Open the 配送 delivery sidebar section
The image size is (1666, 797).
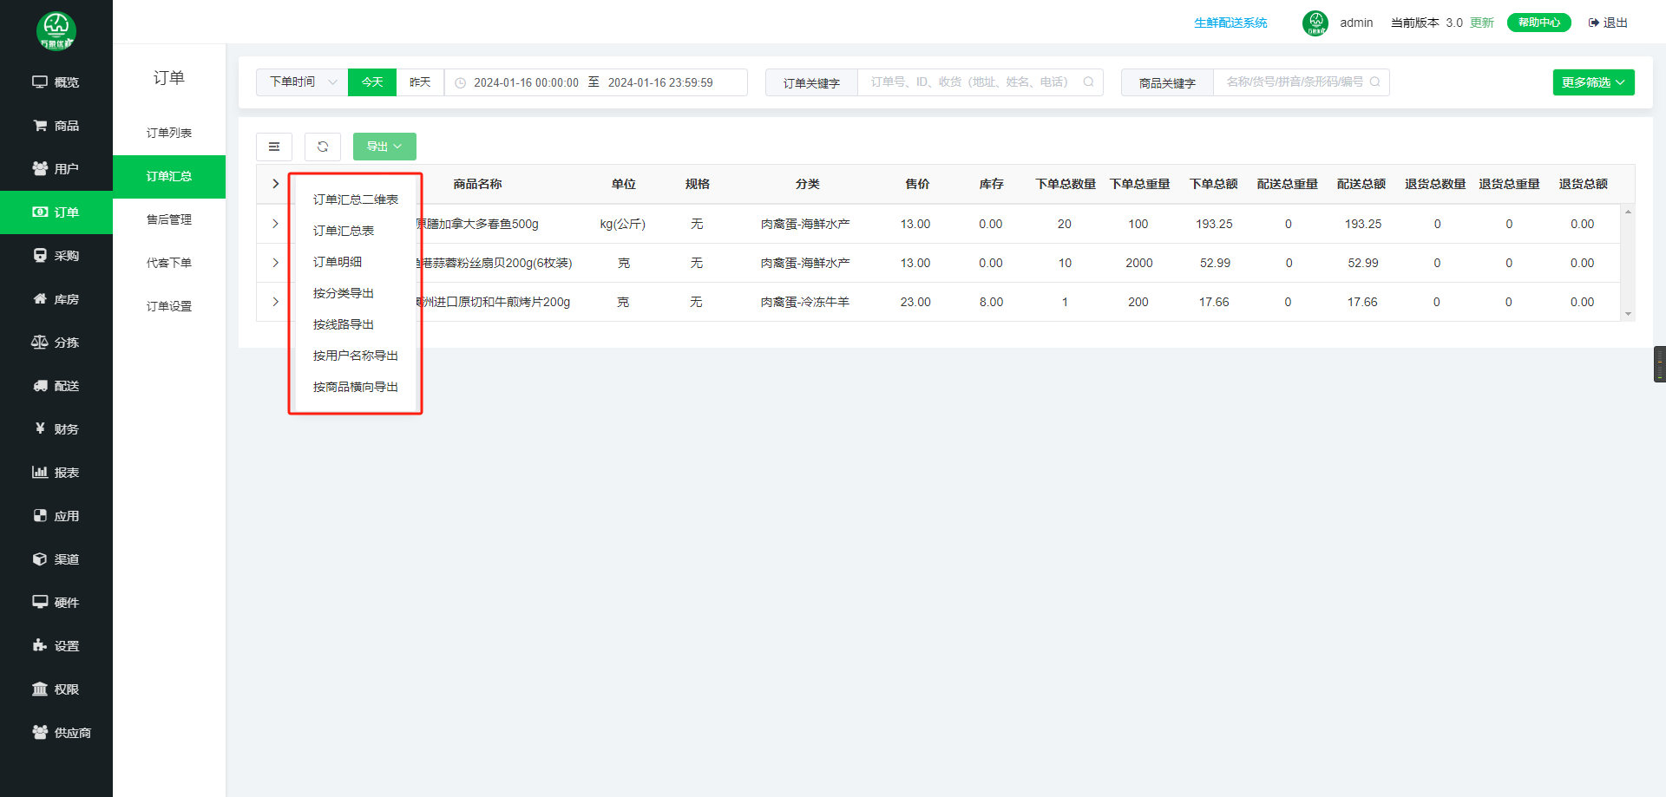tap(56, 386)
